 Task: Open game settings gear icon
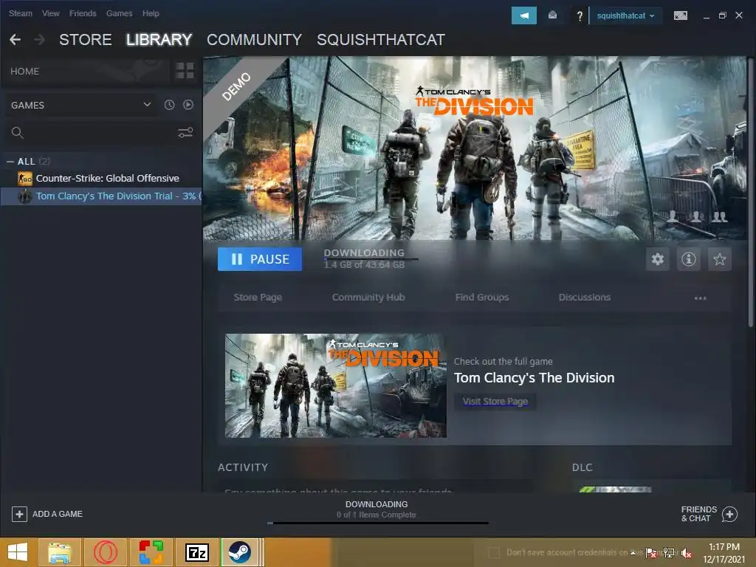click(658, 259)
